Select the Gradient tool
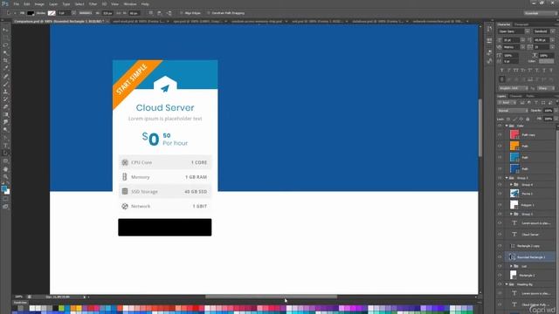Screen dimensions: 559x314 click(5, 114)
